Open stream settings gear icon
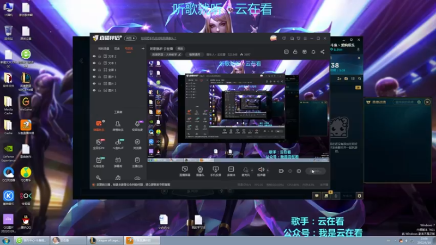Viewport: 436px width, 245px height. [x=299, y=171]
